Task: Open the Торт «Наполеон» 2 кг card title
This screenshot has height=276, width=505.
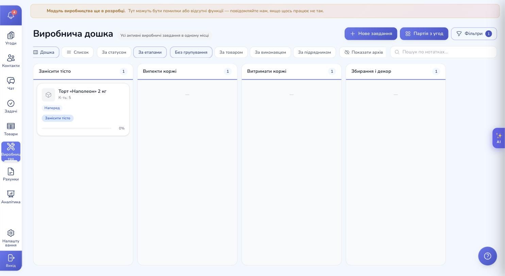Action: (82, 91)
